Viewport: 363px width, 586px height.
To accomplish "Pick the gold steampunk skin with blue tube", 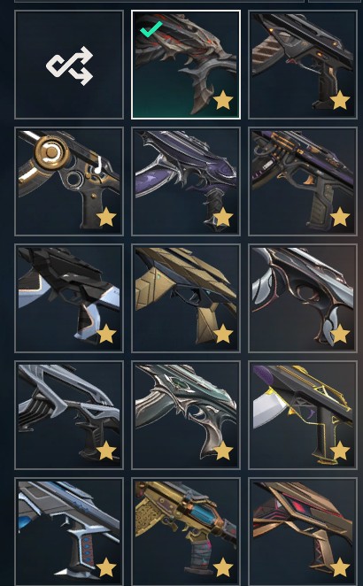I will [x=186, y=531].
